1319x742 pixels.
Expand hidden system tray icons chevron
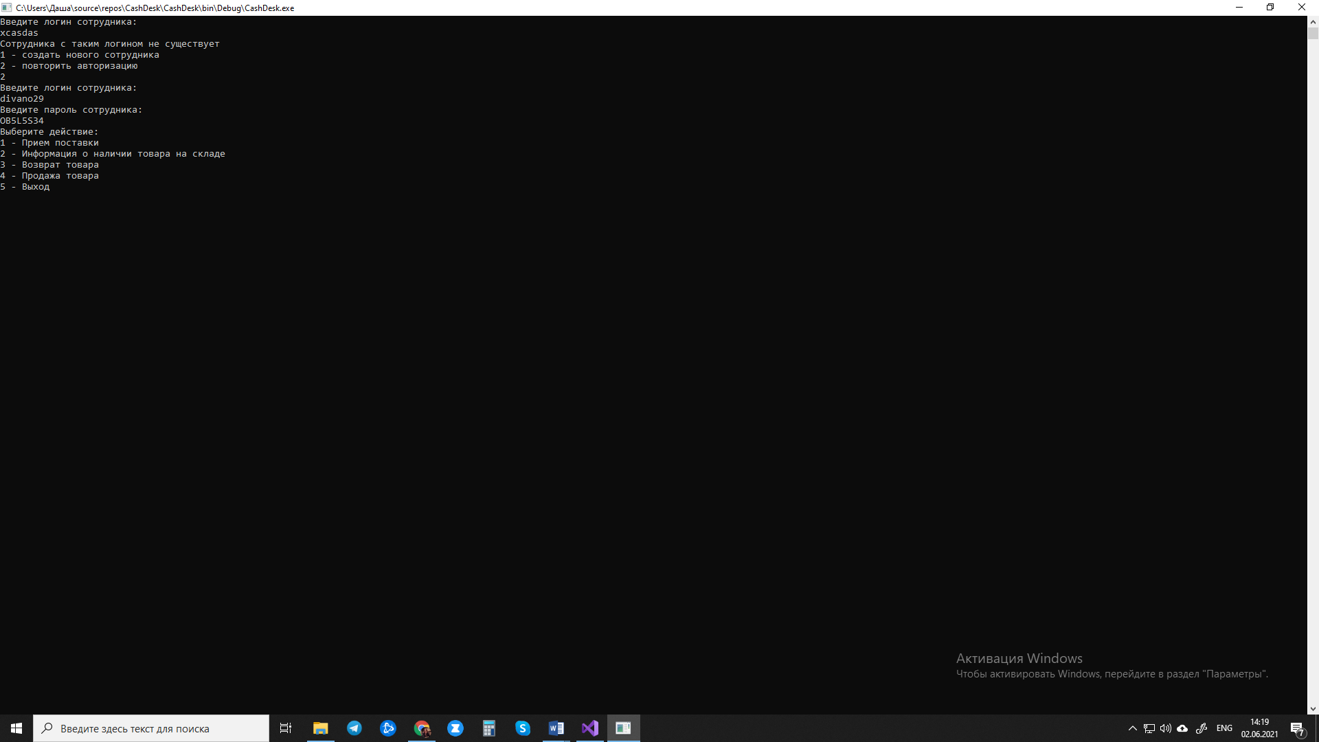pyautogui.click(x=1133, y=728)
